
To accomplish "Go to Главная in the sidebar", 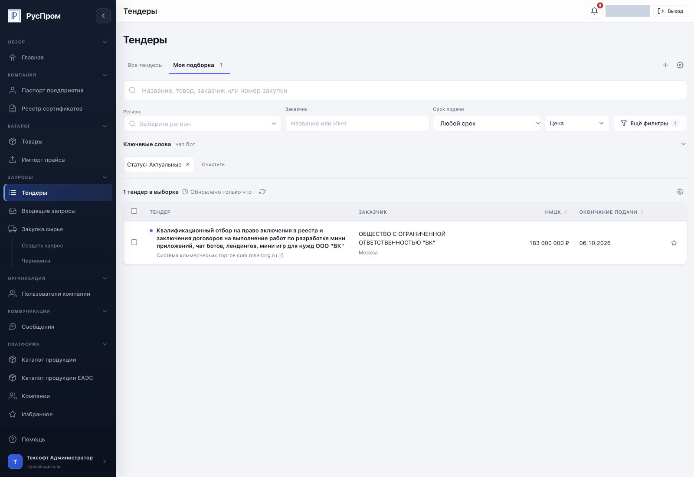I will (58, 57).
